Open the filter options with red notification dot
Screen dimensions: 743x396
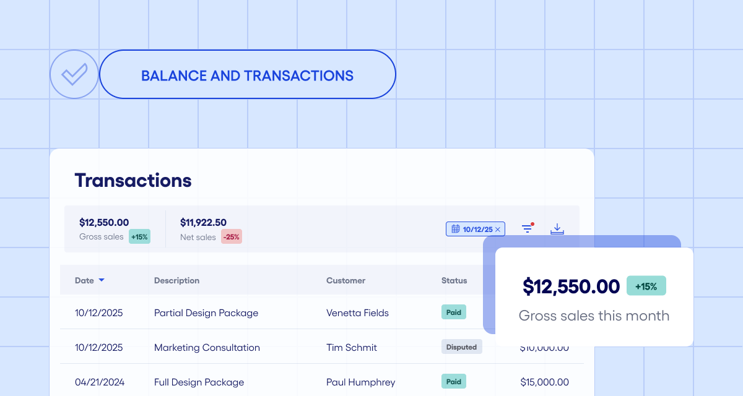[527, 228]
